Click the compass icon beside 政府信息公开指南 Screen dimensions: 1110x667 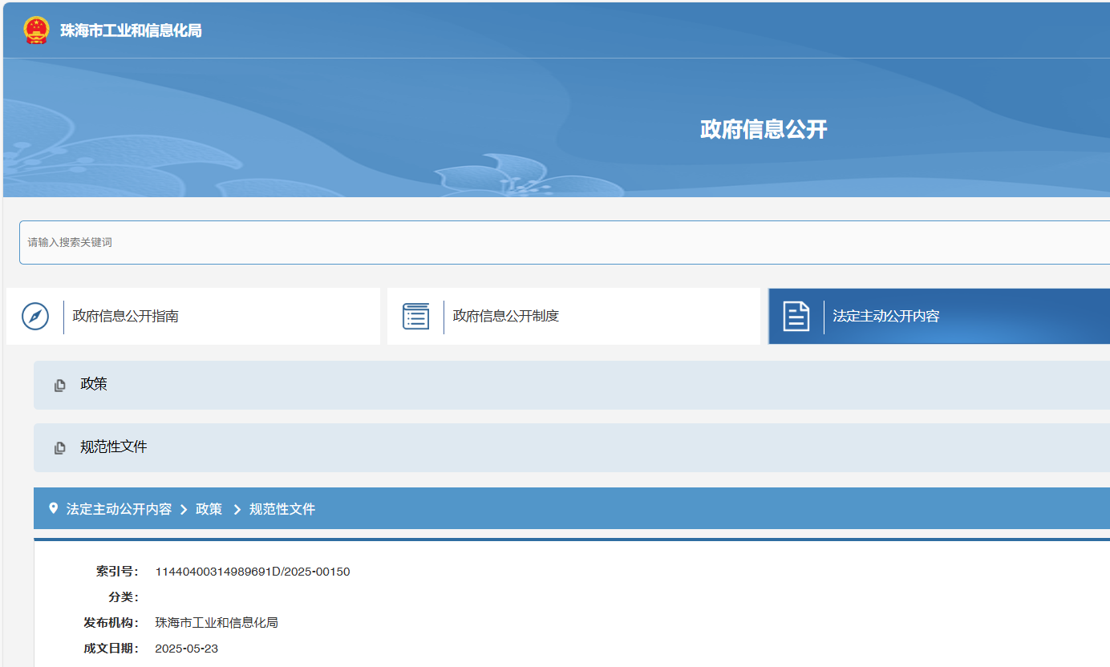35,316
